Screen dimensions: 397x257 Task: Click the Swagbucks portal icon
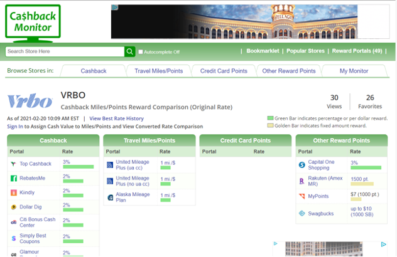coord(302,213)
